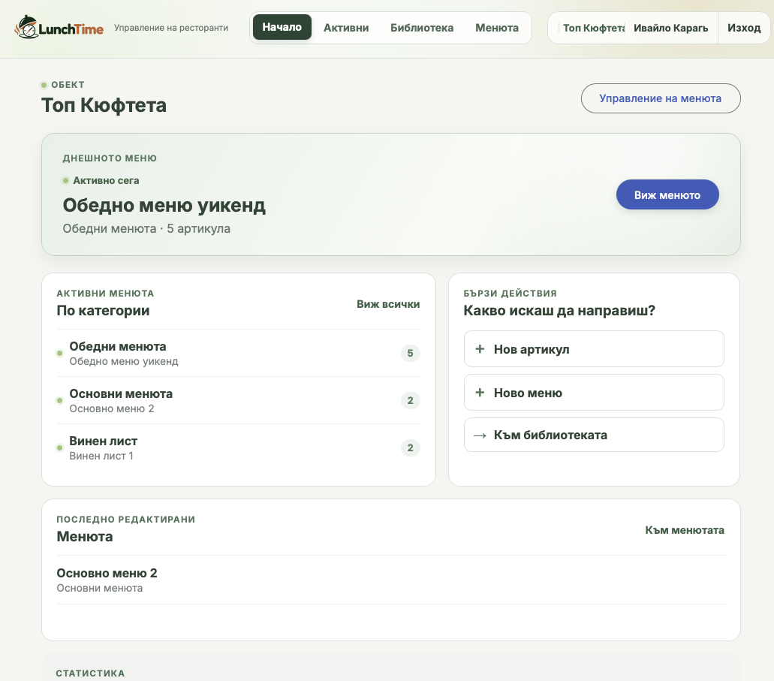Add a new item via Нов артикул
Viewport: 774px width, 681px height.
(594, 349)
